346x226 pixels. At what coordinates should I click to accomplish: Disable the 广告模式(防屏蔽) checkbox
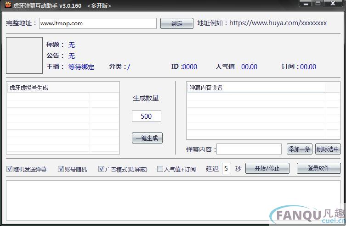(101, 169)
